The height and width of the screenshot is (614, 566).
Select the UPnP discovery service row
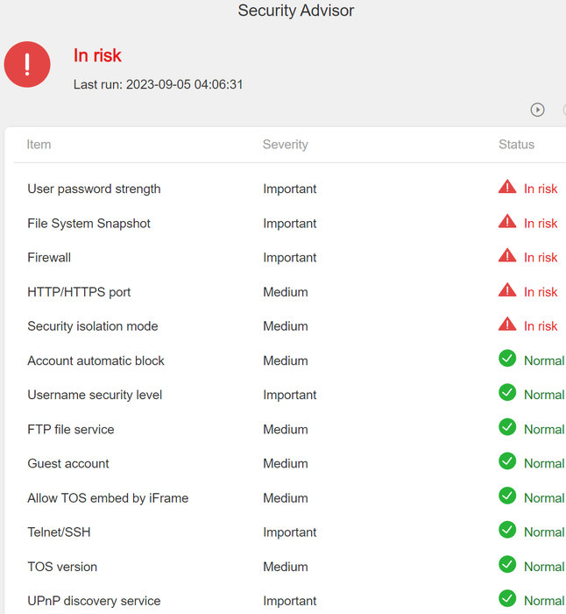[94, 602]
